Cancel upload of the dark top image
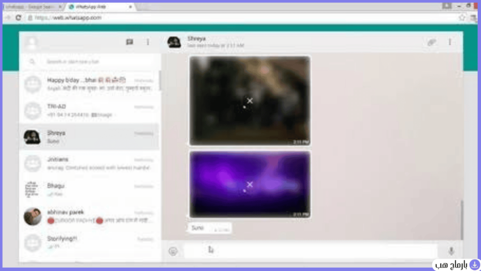 point(250,101)
